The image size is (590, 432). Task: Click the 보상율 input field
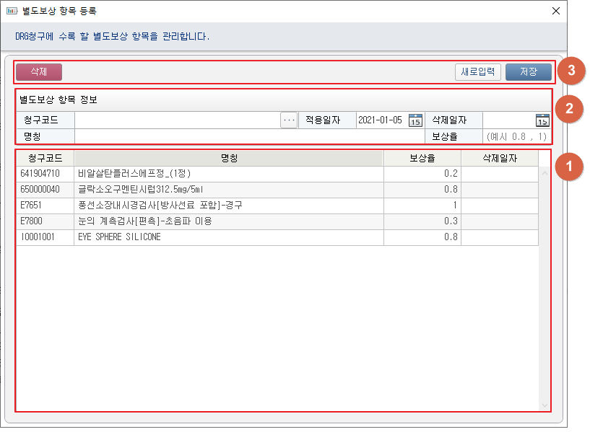pyautogui.click(x=516, y=136)
